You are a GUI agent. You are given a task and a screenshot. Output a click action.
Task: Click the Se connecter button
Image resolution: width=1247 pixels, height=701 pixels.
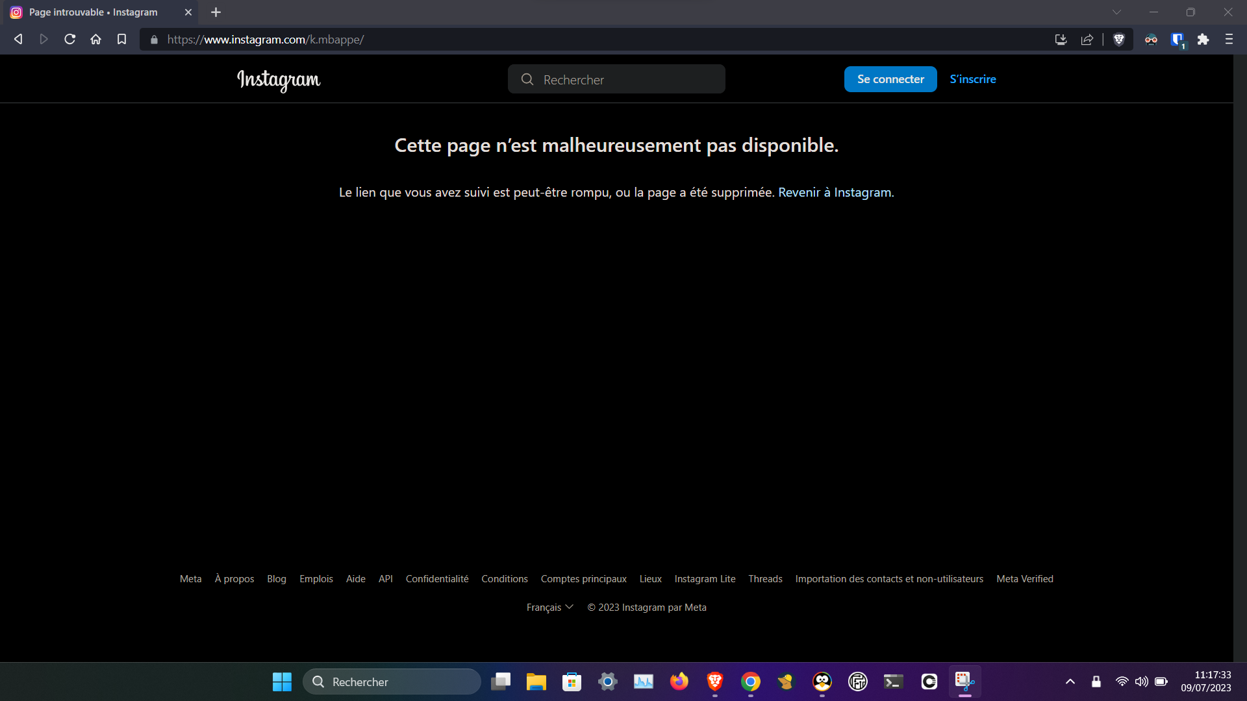[890, 79]
